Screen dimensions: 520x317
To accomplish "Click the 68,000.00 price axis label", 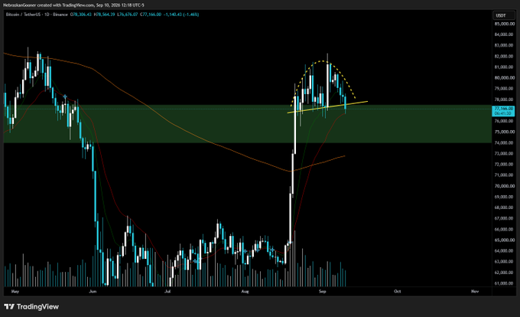I will (504, 208).
